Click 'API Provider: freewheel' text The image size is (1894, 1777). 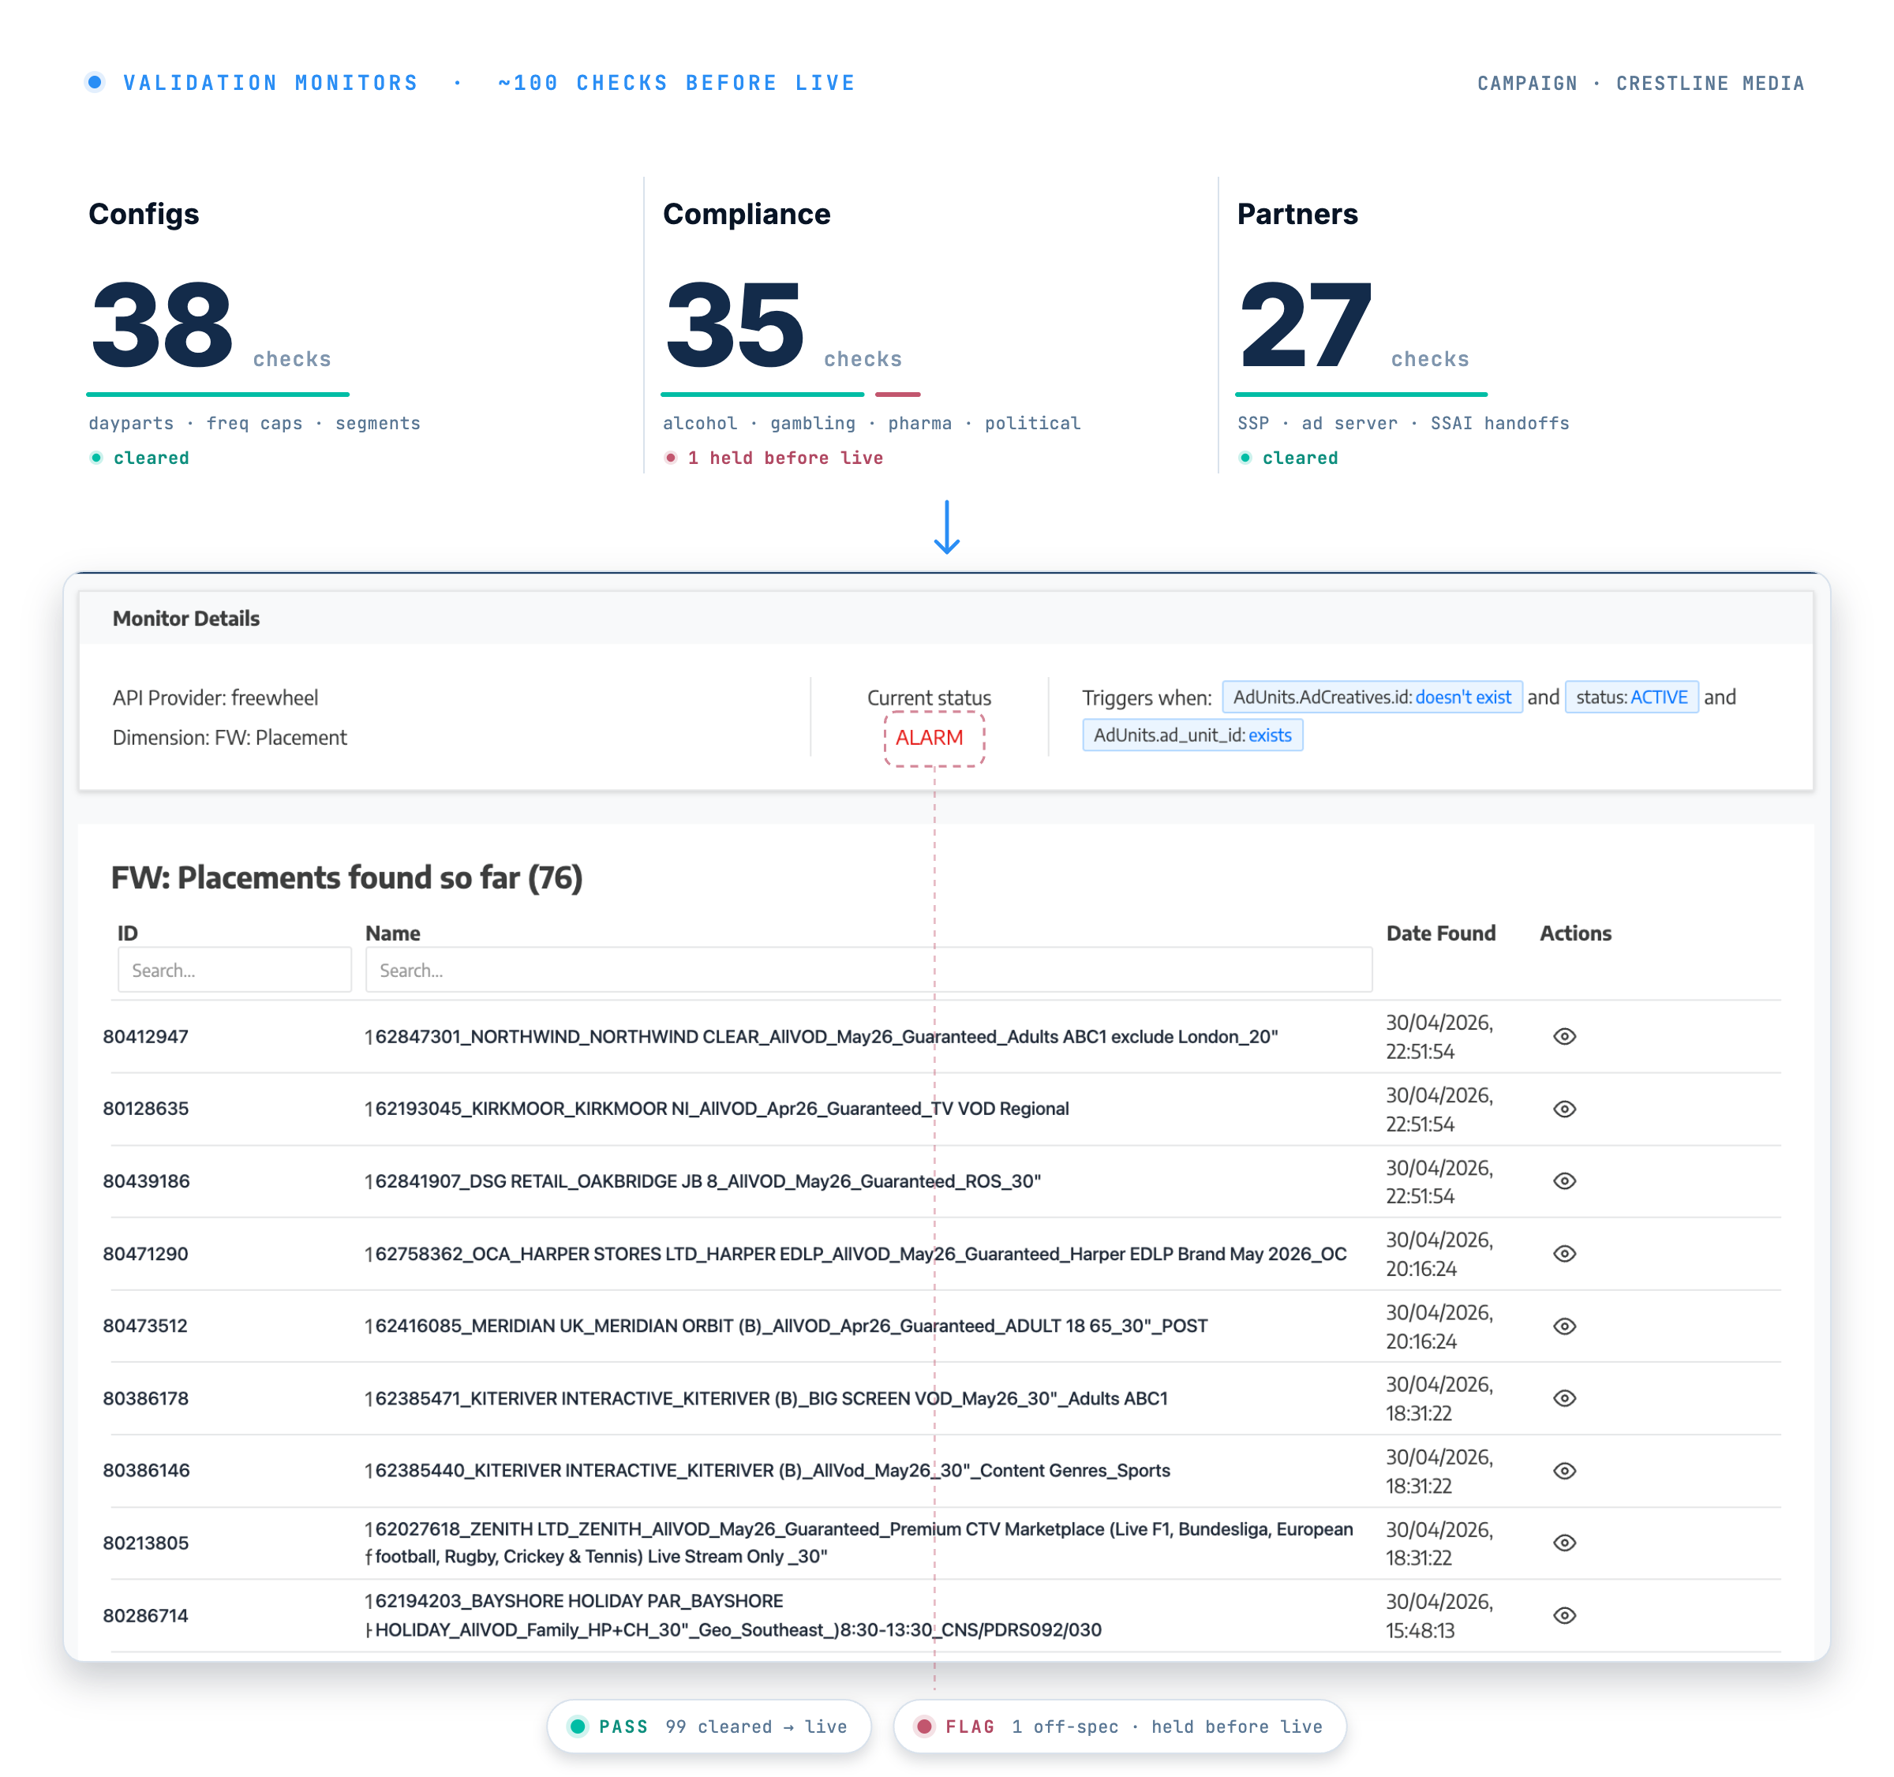(x=215, y=698)
